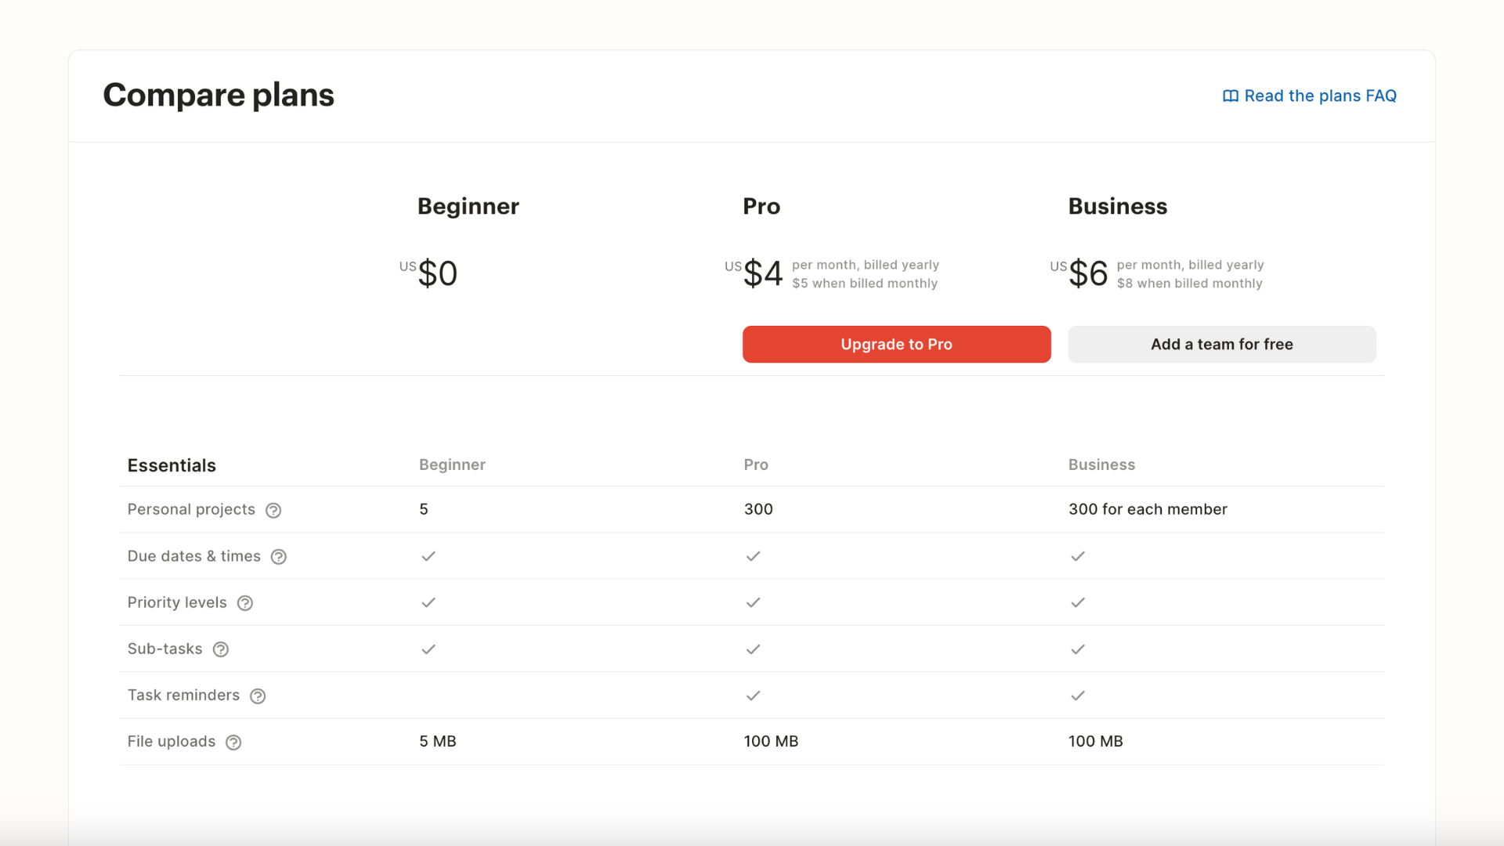
Task: Click the Pro plan US$4 price
Action: 762,273
